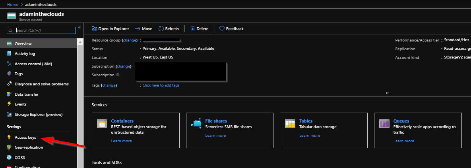Open Access keys key icon in sidebar

(9, 138)
